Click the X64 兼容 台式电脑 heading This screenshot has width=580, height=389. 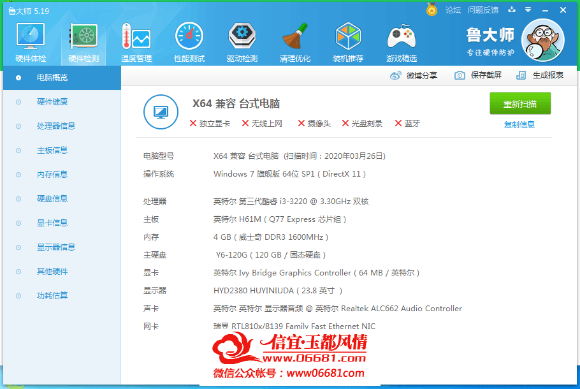(236, 104)
